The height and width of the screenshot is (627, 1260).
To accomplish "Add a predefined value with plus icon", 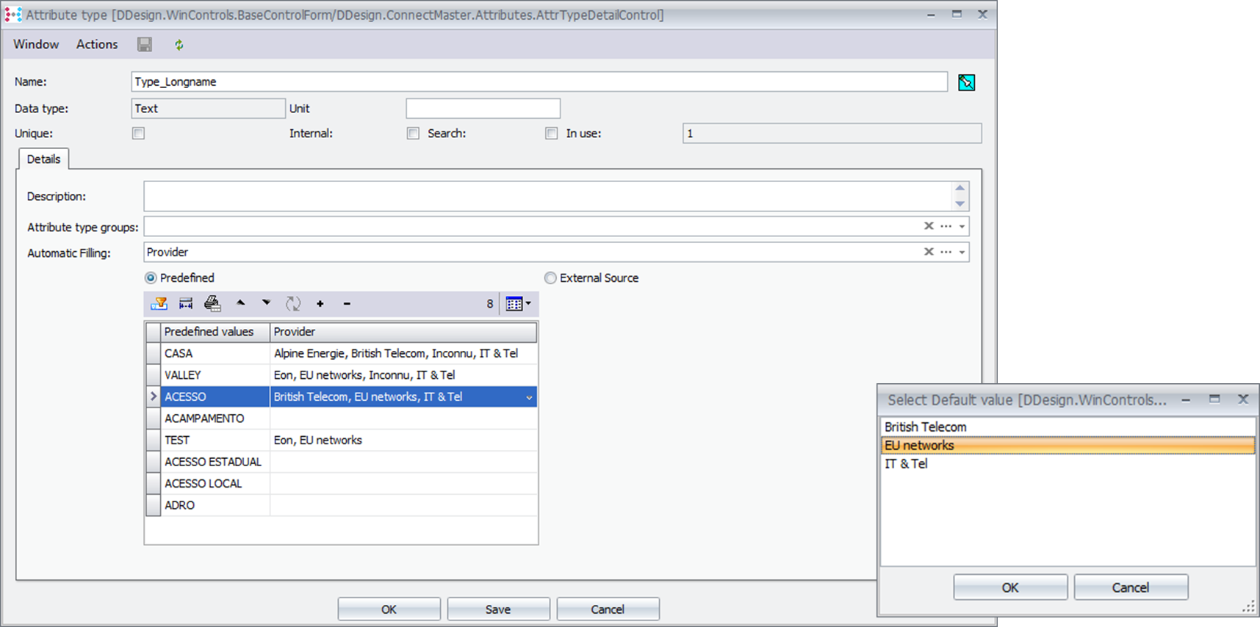I will click(x=320, y=304).
